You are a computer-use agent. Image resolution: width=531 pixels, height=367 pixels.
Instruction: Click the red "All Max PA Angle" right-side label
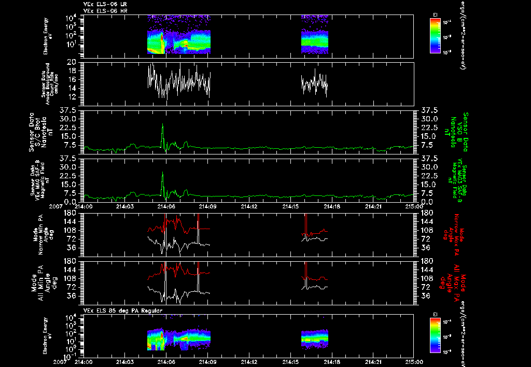tap(453, 282)
